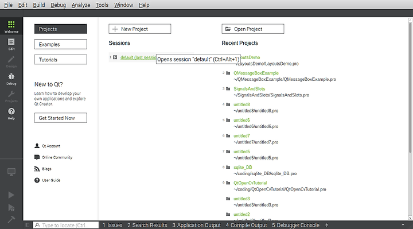Open Projects mode in left sidebar
Screen dimensions: 413x229
pos(11,96)
